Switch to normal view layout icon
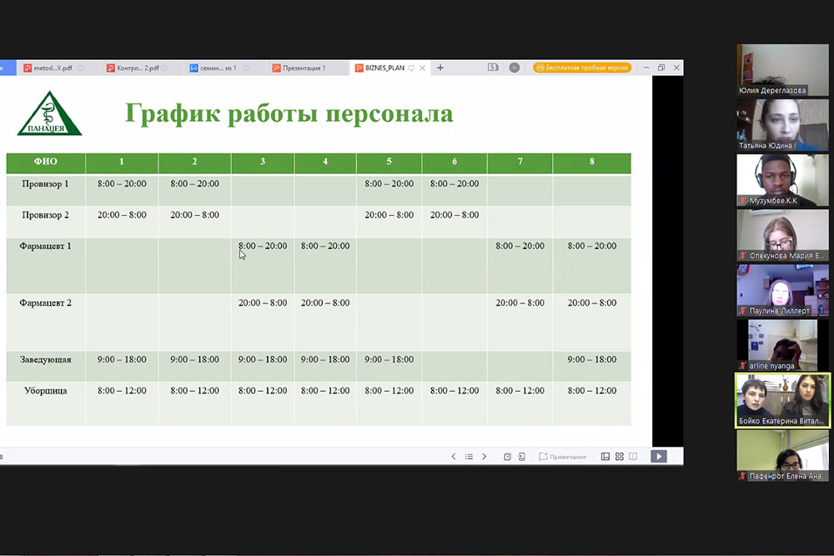This screenshot has width=834, height=556. coord(605,457)
